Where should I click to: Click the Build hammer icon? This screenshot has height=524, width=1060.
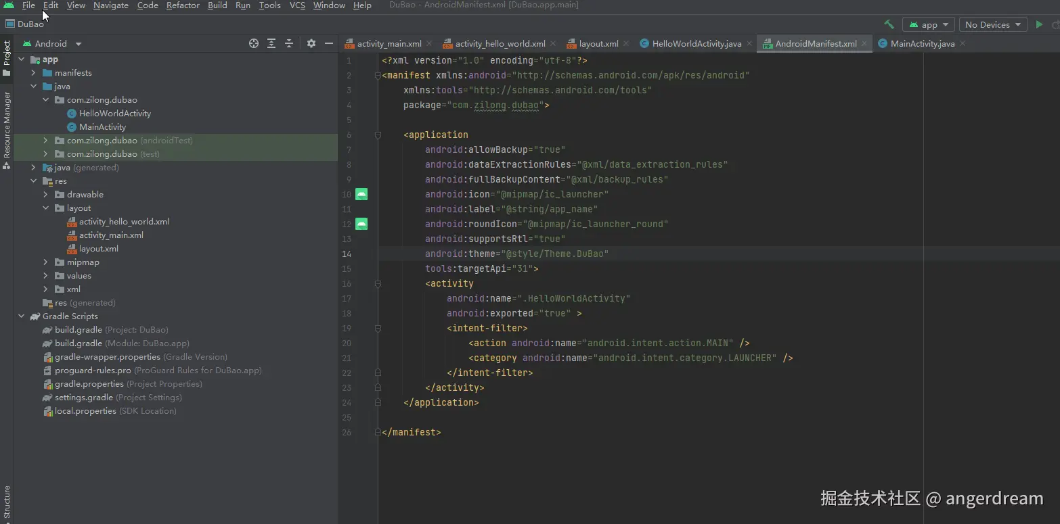tap(889, 24)
